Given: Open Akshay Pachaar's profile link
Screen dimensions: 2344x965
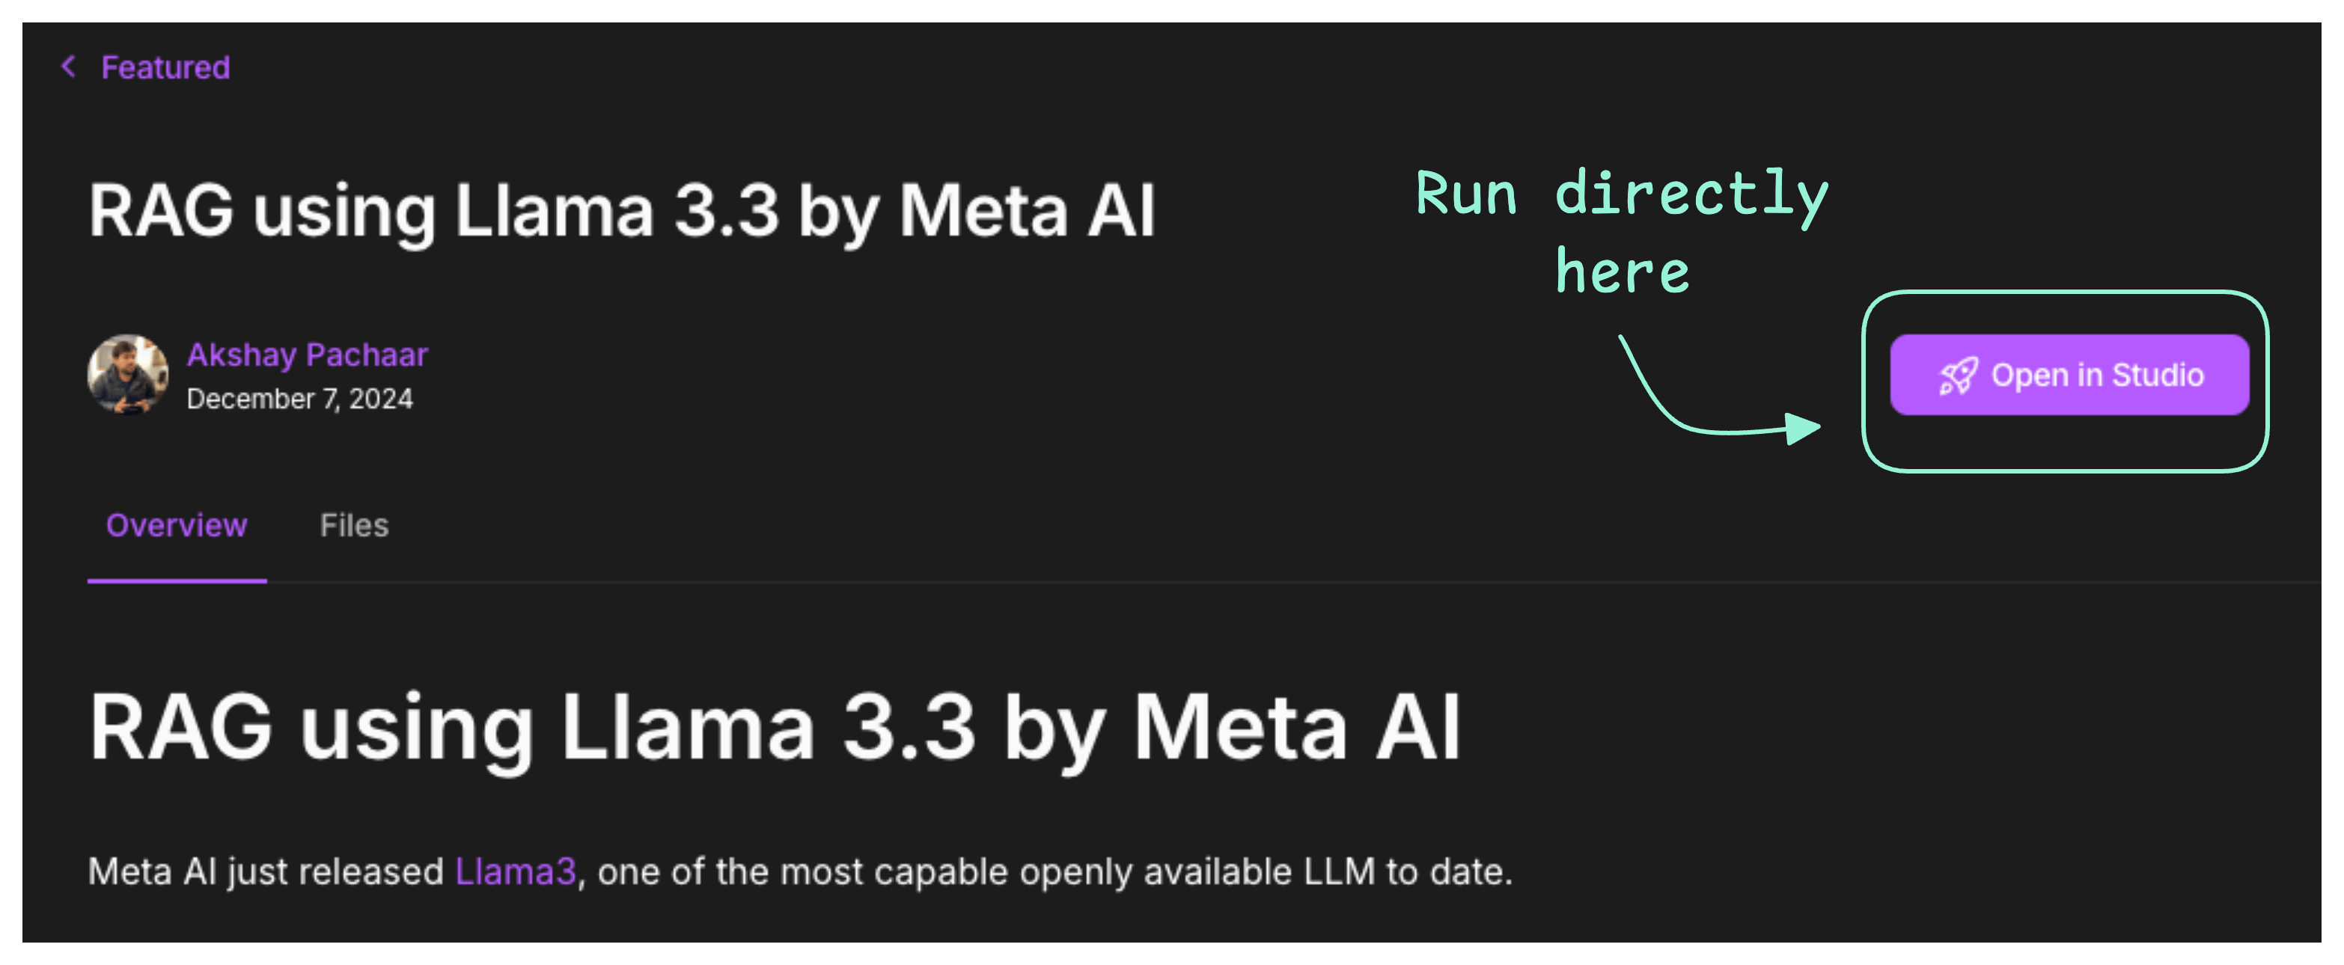Looking at the screenshot, I should point(308,355).
